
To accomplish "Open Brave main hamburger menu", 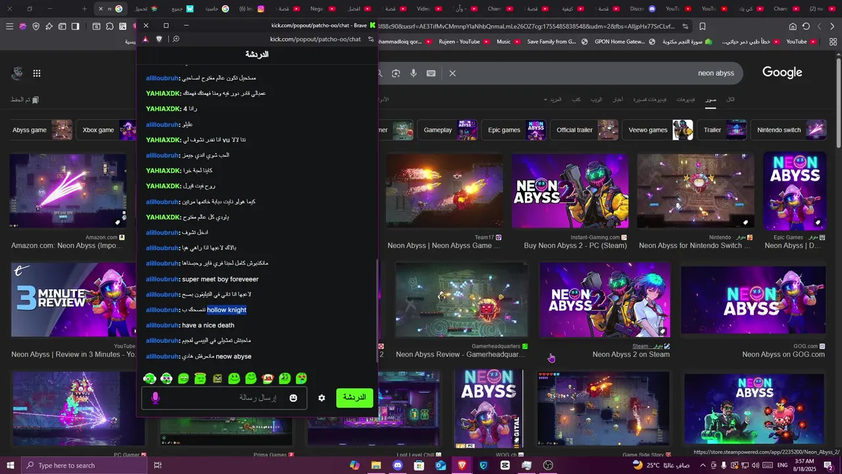I will click(x=9, y=26).
